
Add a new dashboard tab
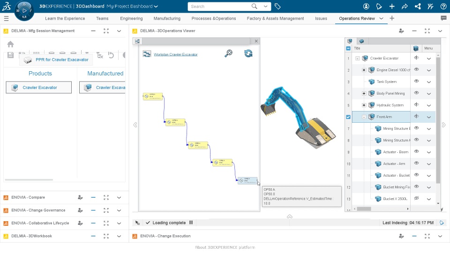click(392, 18)
